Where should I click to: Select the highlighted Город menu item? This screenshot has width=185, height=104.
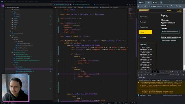pos(145,32)
